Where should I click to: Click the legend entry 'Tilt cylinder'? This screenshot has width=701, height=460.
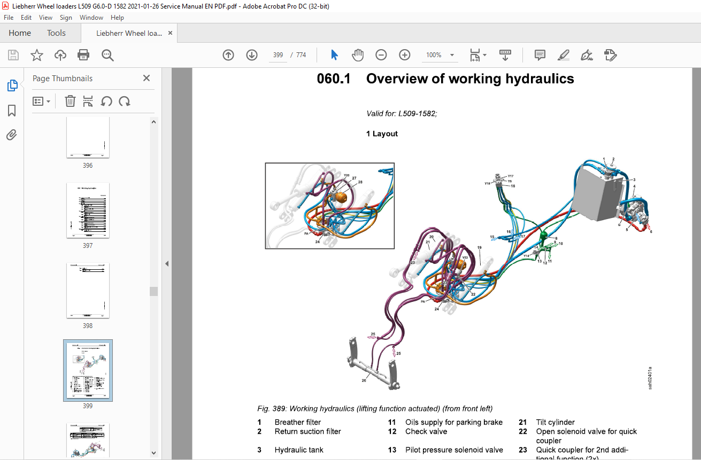pyautogui.click(x=556, y=422)
